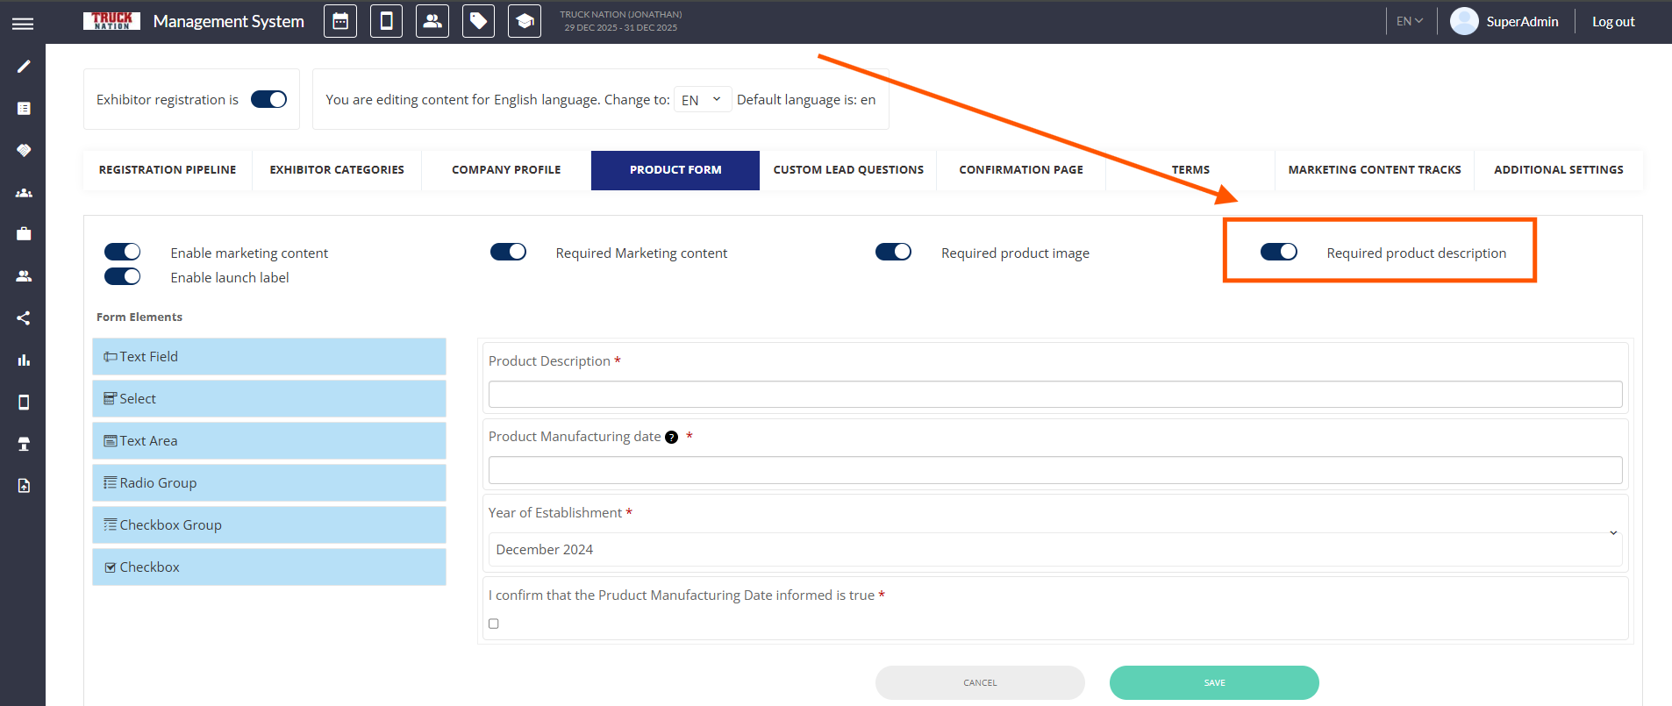
Task: Open the EN language selector in header
Action: pos(1409,22)
